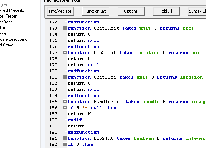Select the 'd Game' trigger
206x148 pixels.
click(6, 45)
